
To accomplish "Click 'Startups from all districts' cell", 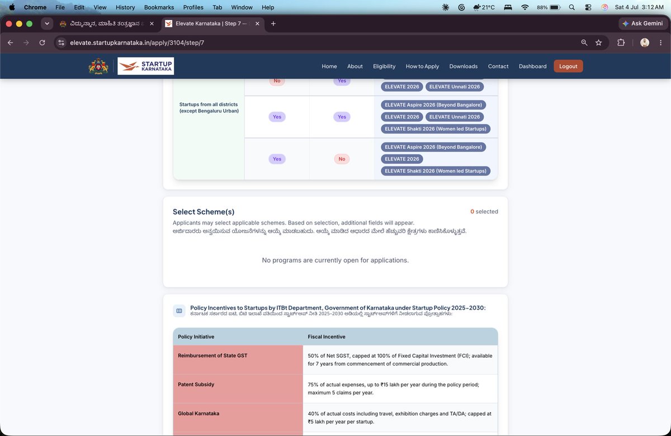I will (209, 108).
